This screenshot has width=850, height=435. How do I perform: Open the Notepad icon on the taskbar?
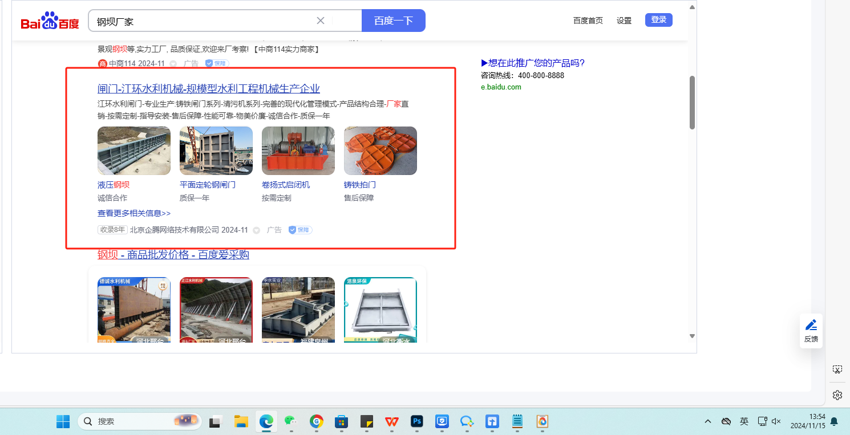click(x=517, y=421)
